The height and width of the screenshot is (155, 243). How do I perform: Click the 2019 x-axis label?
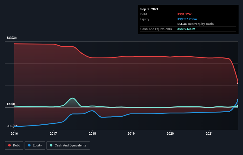point(131,133)
